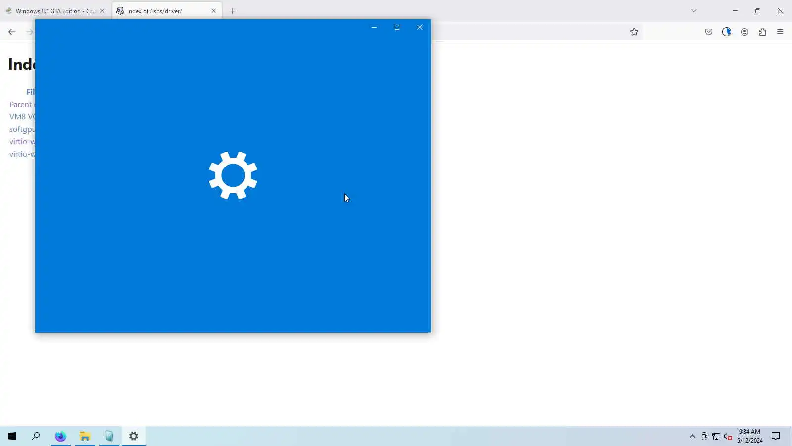The image size is (792, 446).
Task: Open taskbar search magnifier
Action: click(36, 436)
